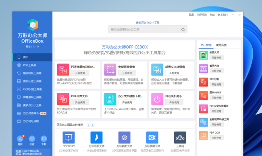Click the QR code scan banner
The height and width of the screenshot is (156, 262).
point(32,152)
